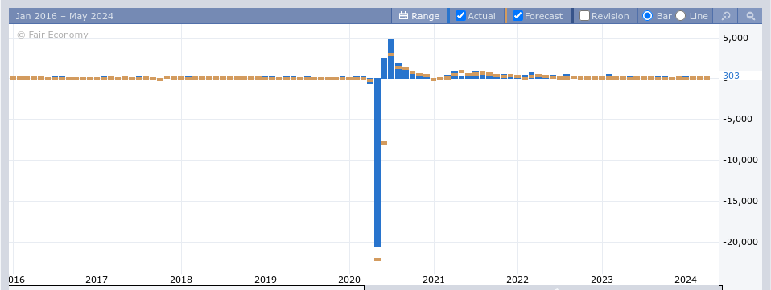Click the Jan 2016 – May 2024 date label
771x290 pixels.
click(64, 16)
